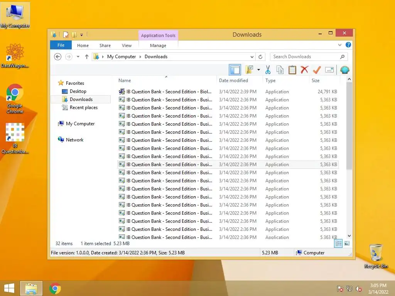Switch to large icons view button
The image size is (395, 296).
point(347,243)
